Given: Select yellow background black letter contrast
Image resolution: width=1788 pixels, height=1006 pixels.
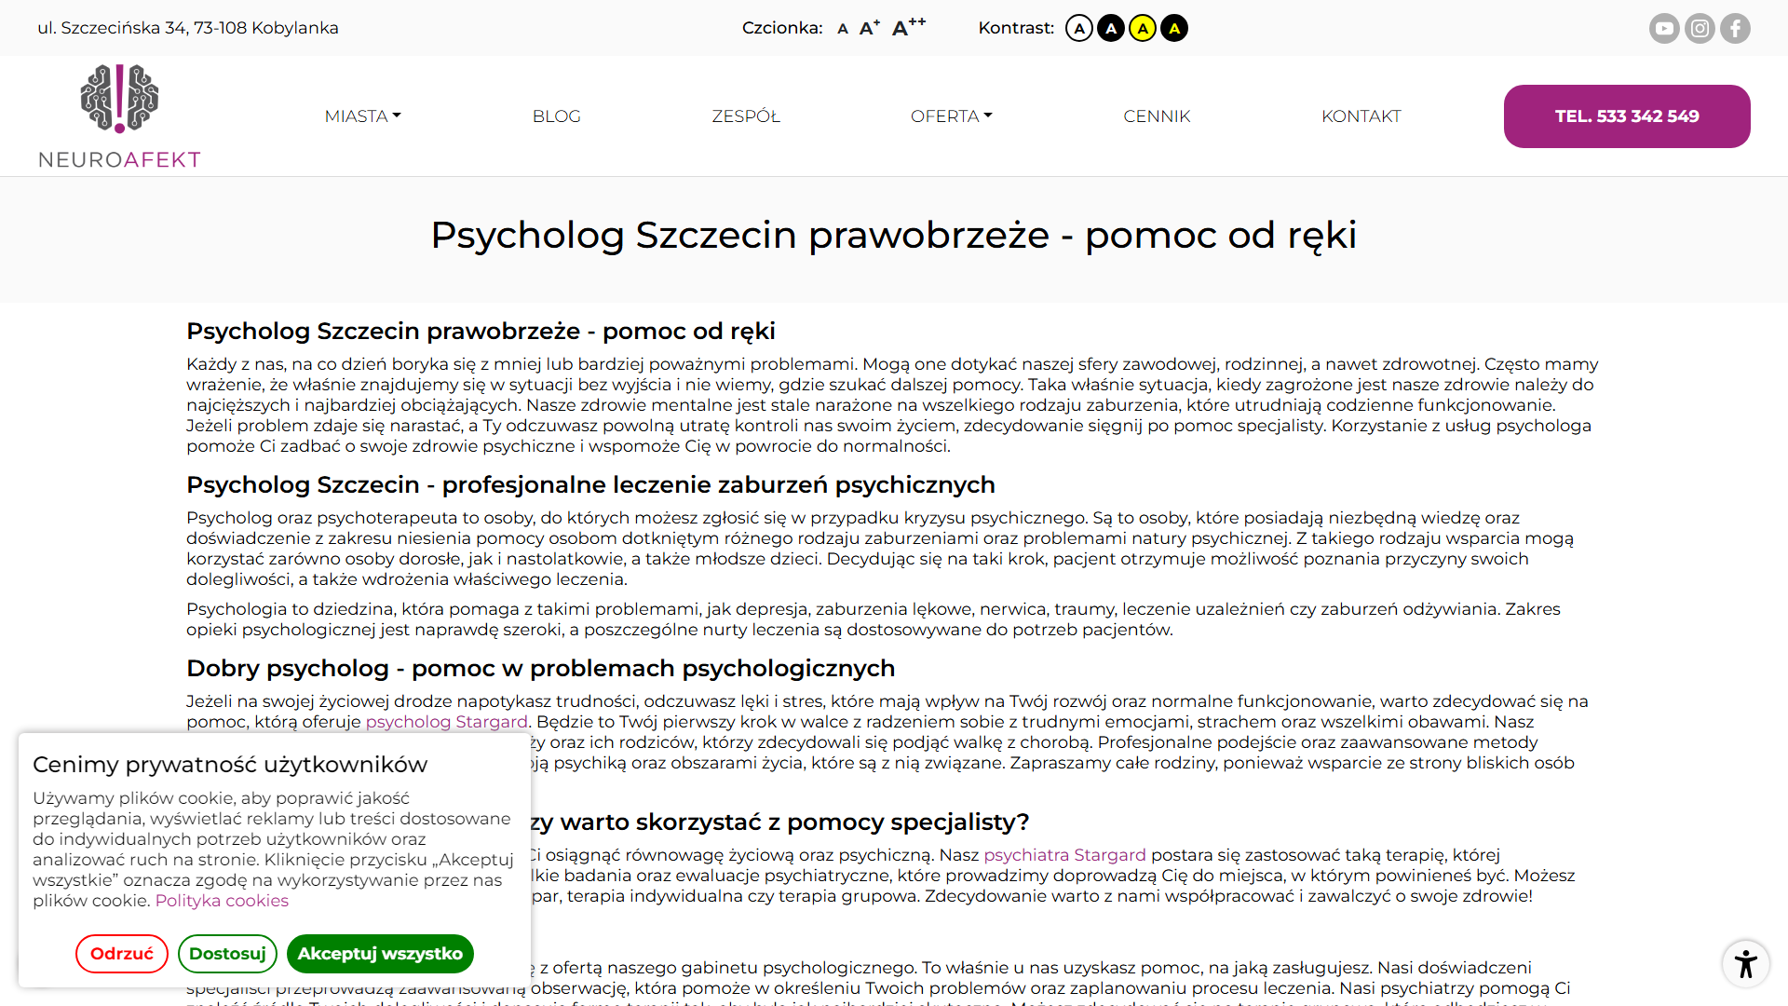Looking at the screenshot, I should [1143, 28].
